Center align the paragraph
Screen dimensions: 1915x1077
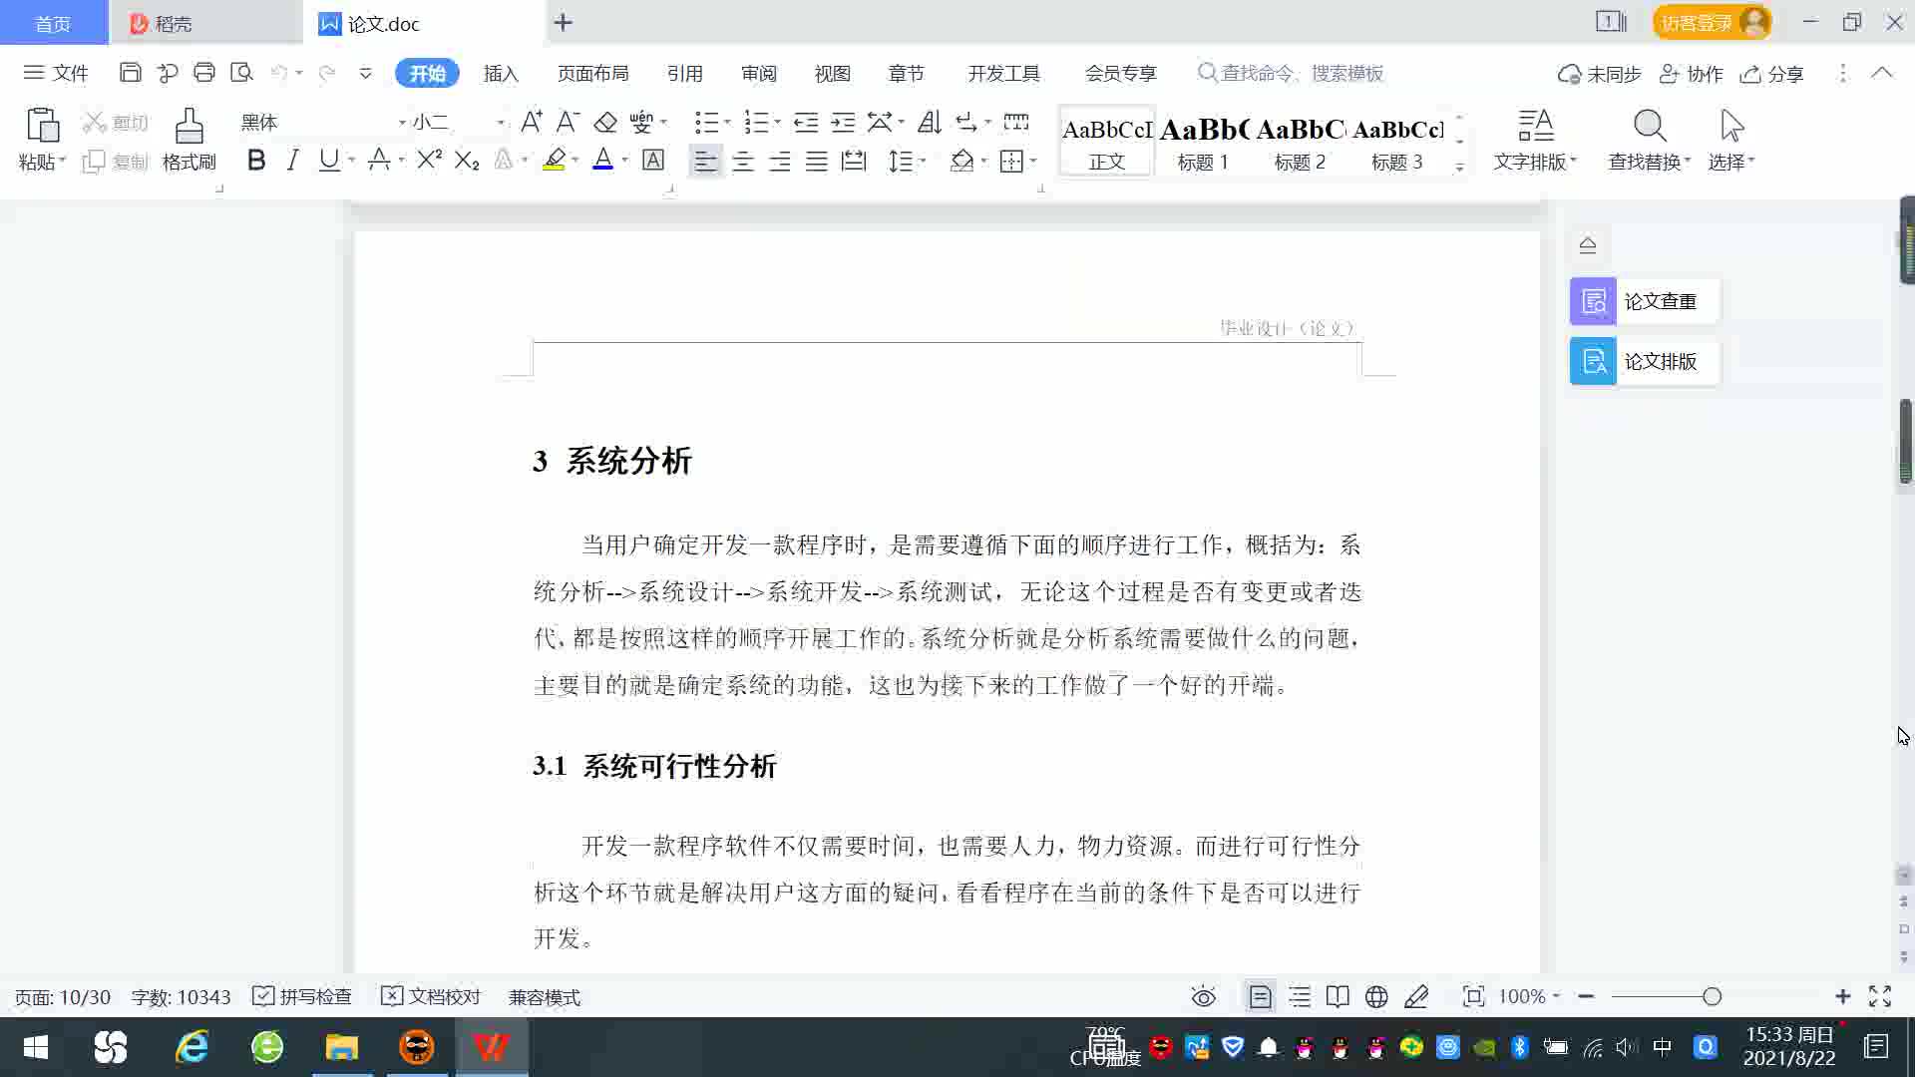tap(743, 162)
